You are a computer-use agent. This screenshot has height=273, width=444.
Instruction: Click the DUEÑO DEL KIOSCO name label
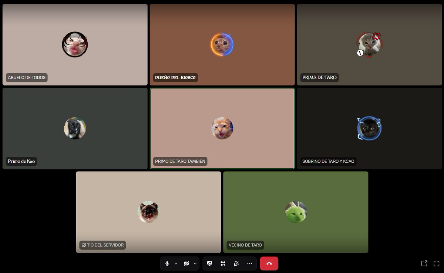175,78
